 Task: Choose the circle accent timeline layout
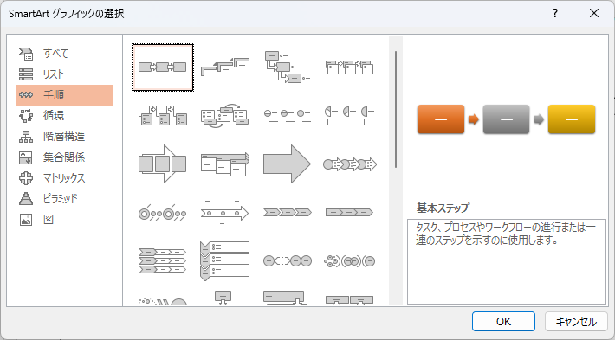tap(163, 213)
